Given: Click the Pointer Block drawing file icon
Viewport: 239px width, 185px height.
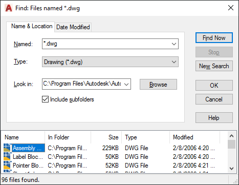Looking at the screenshot, I should (7, 165).
